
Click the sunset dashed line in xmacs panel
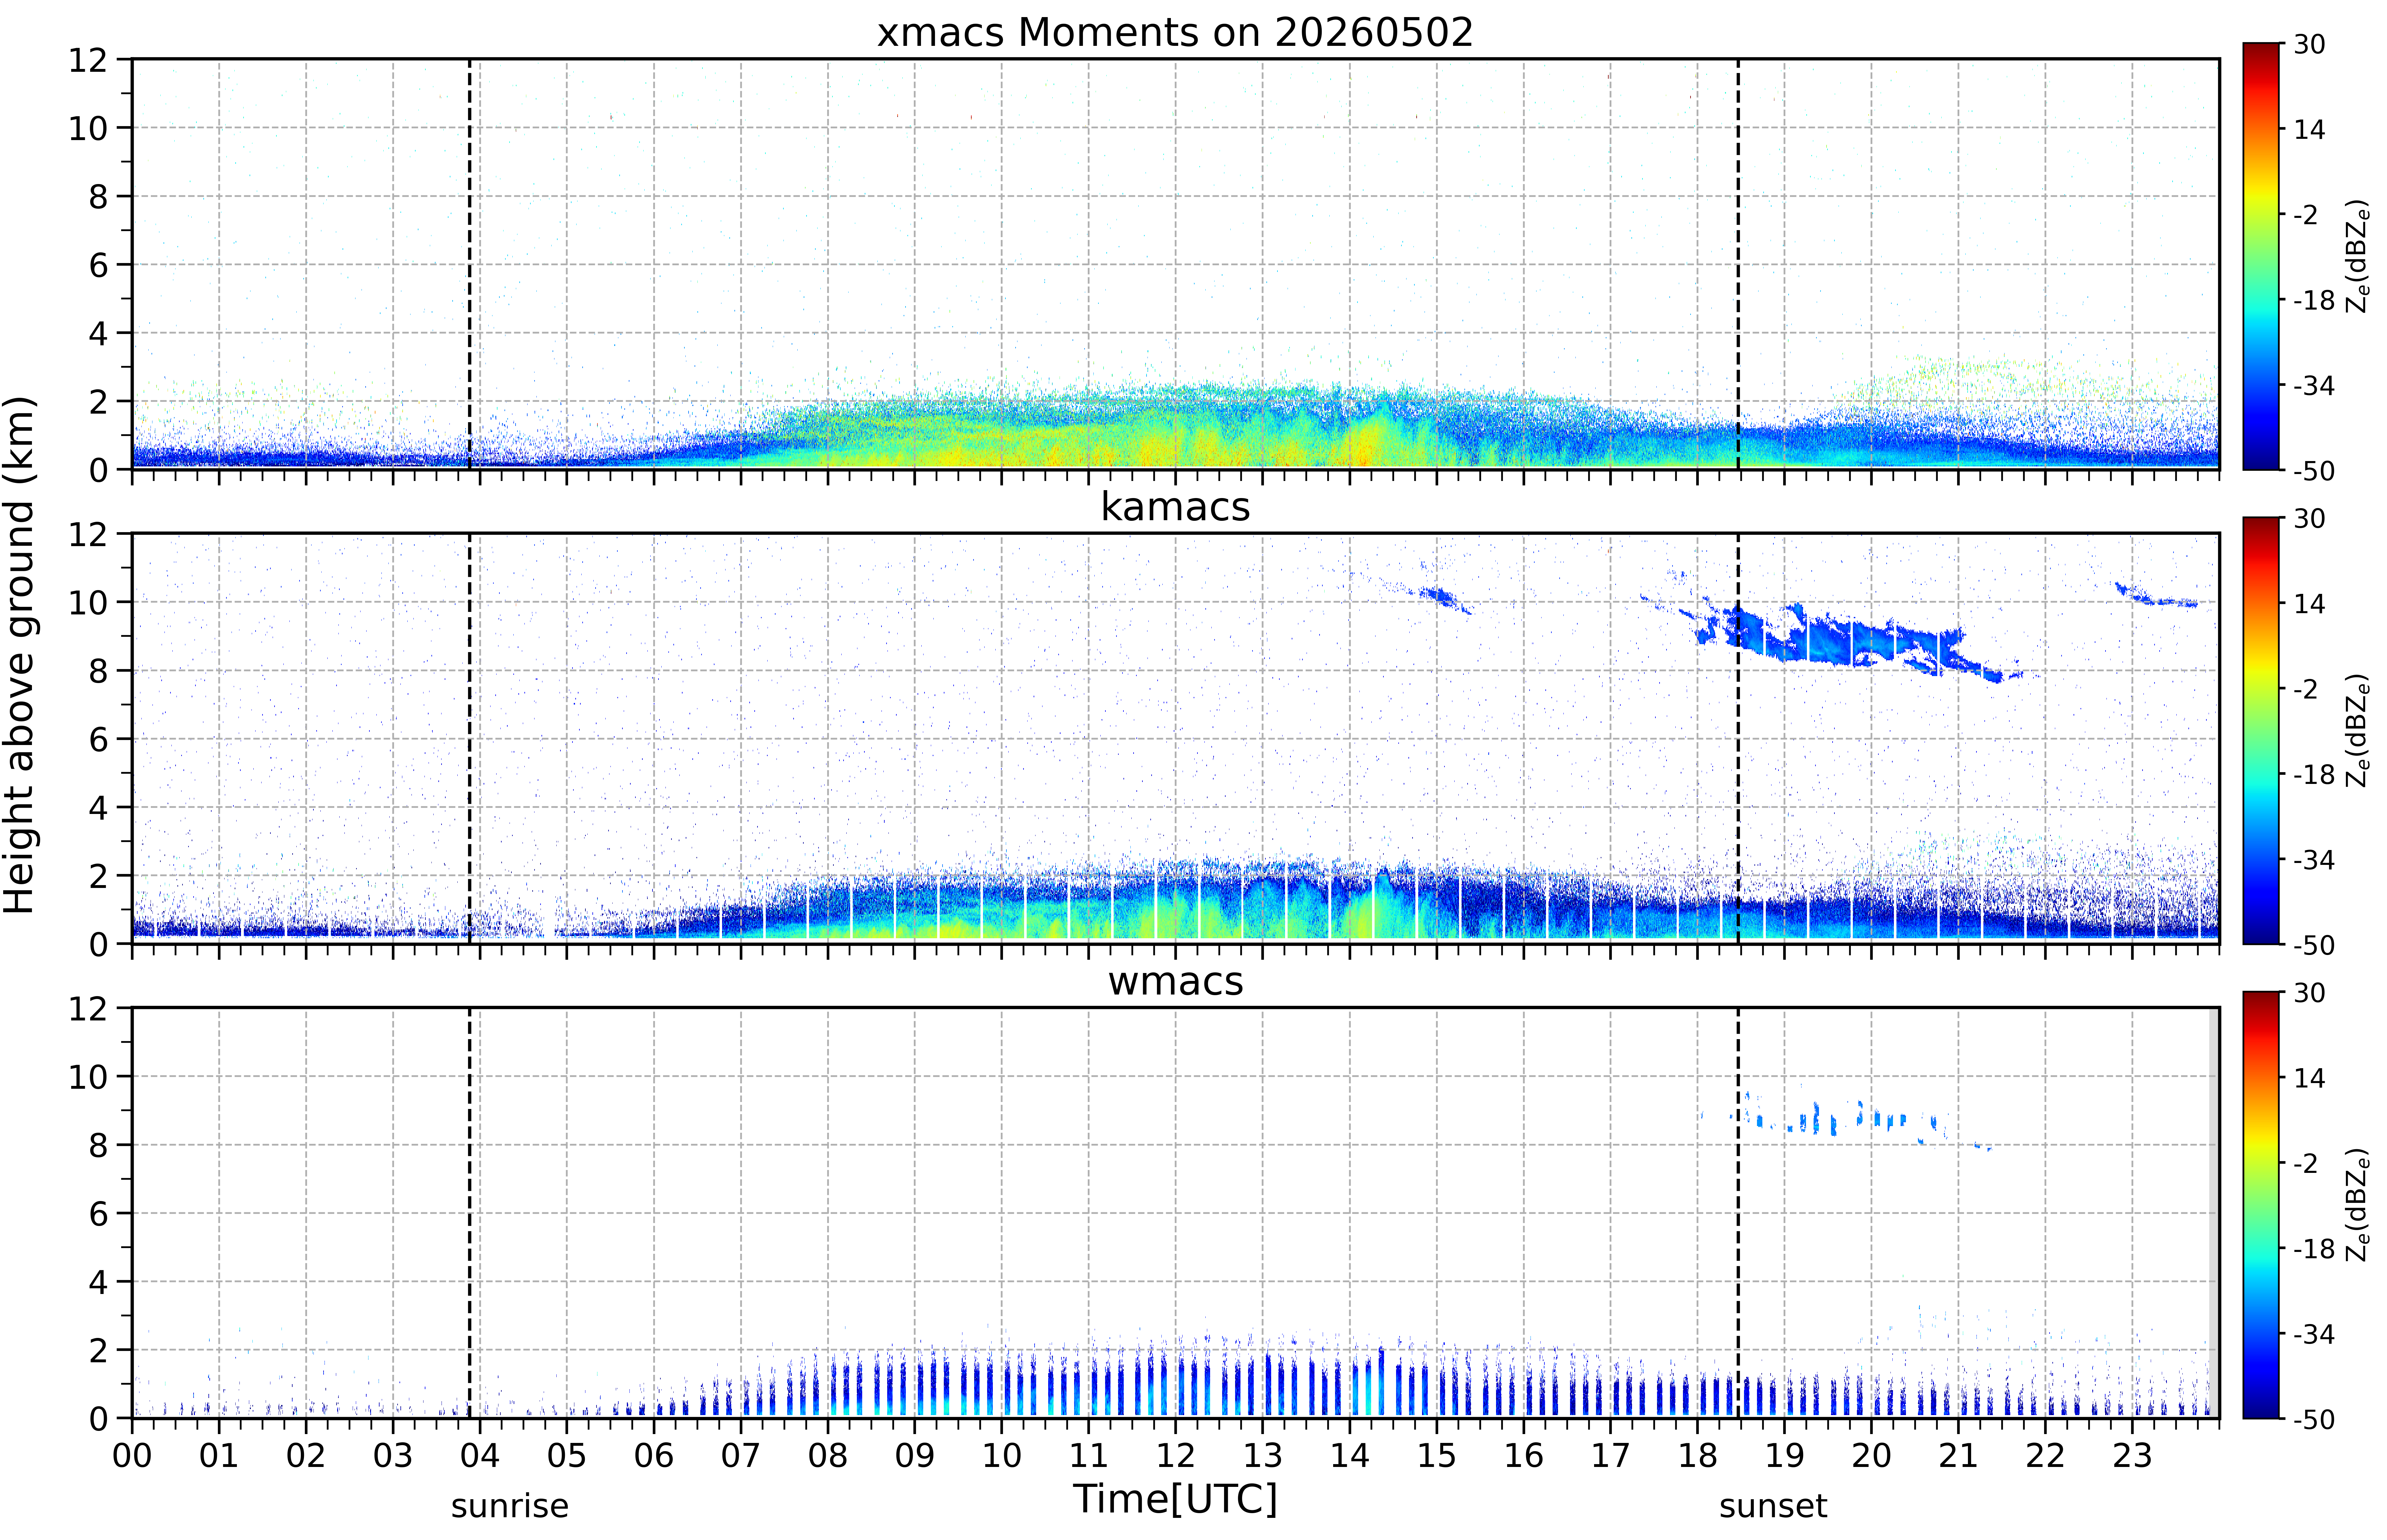[1738, 264]
